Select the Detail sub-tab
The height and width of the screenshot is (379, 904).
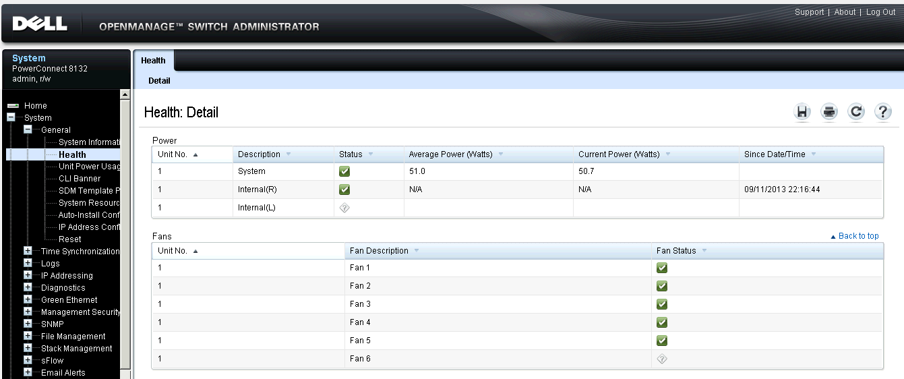pos(159,81)
